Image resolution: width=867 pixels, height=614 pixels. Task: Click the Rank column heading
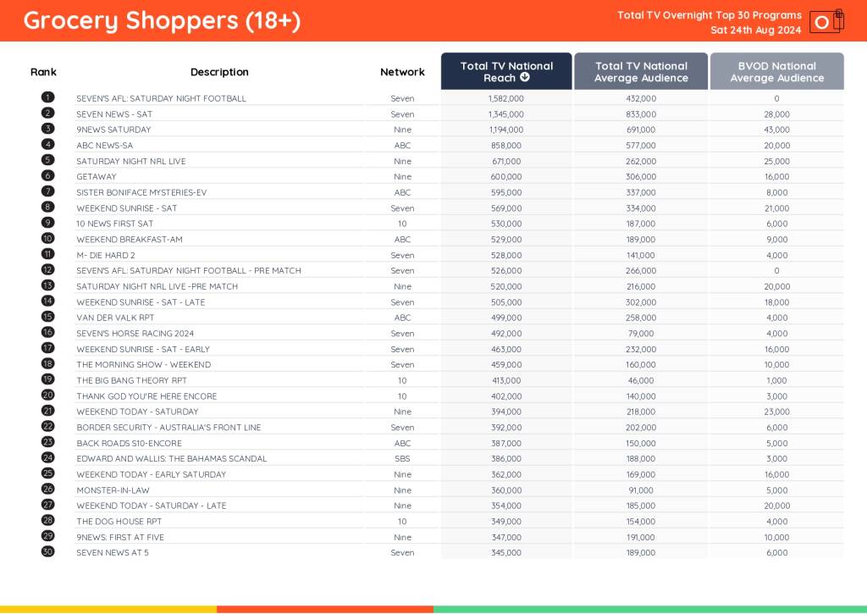(x=43, y=72)
